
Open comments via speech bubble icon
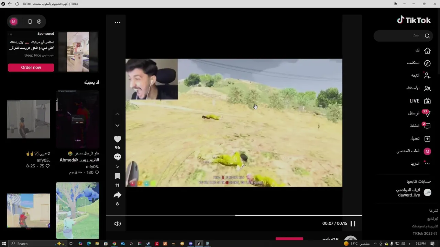pos(118,157)
